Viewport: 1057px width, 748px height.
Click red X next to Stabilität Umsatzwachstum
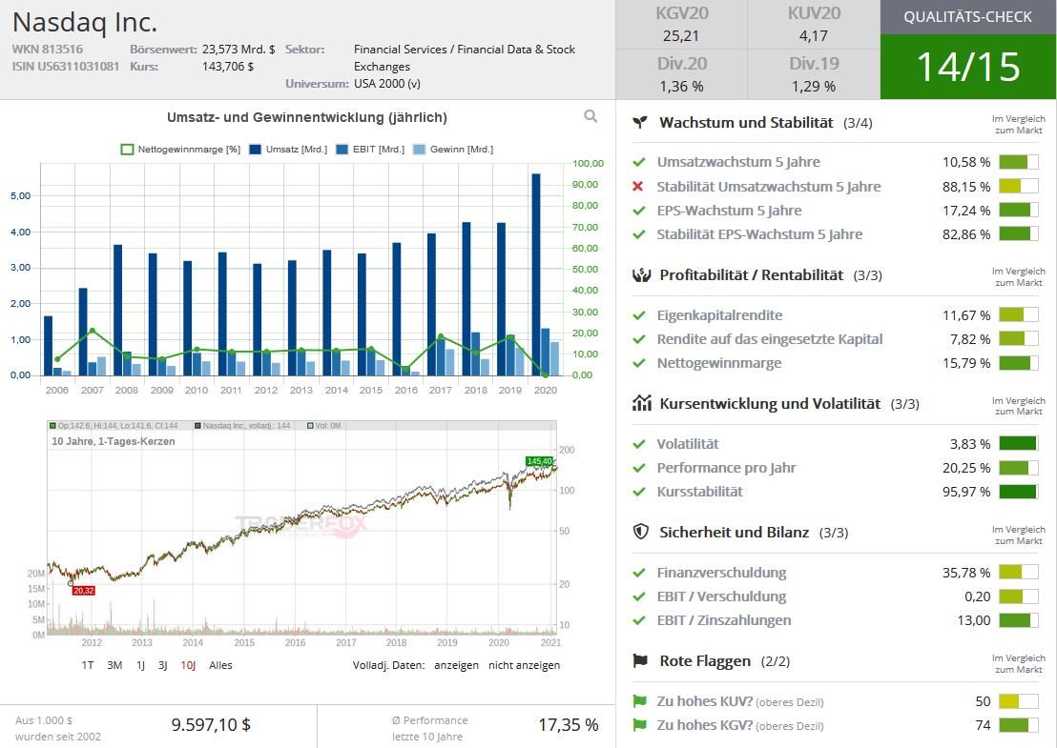pos(638,187)
